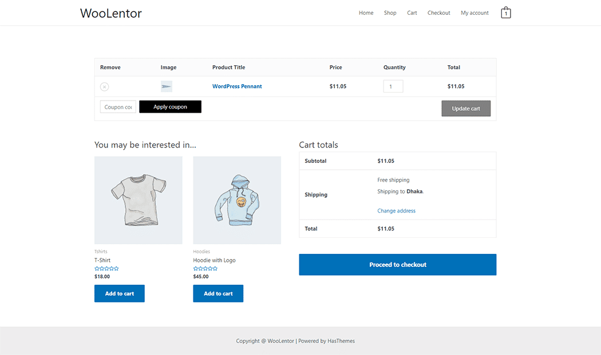Click Proceed to checkout
Image resolution: width=601 pixels, height=355 pixels.
(x=397, y=264)
